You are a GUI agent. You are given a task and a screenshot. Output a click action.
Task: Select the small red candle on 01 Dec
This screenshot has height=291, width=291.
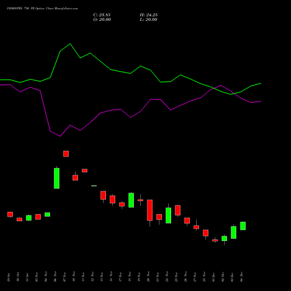point(215,240)
